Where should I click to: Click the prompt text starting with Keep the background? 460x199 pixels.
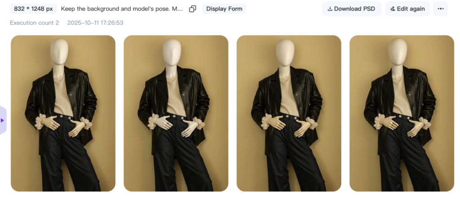[122, 9]
